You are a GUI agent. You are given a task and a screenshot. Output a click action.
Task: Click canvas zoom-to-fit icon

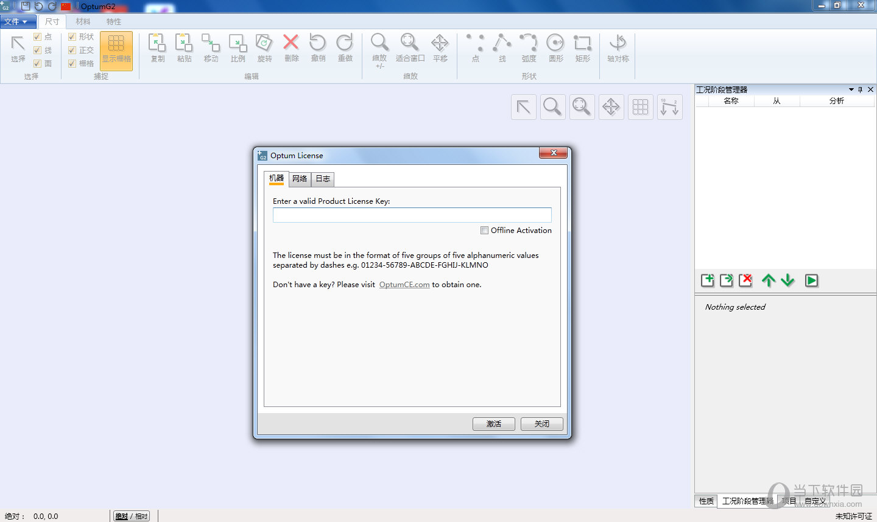point(582,107)
